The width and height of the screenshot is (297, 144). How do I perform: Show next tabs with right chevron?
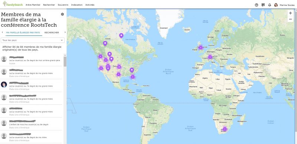pos(65,32)
